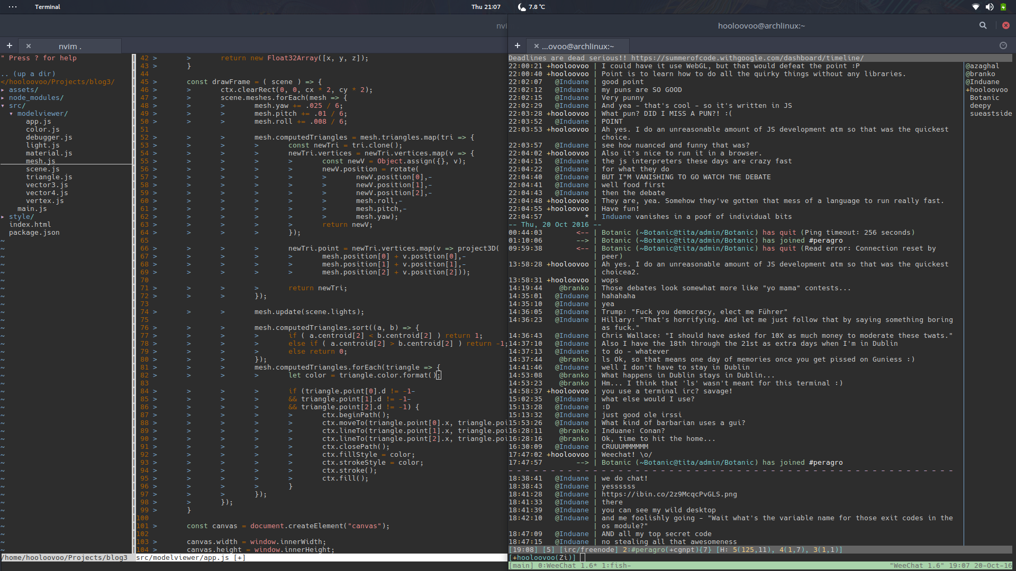
Task: Click 'ctx.beginPath();' code line
Action: coord(356,415)
